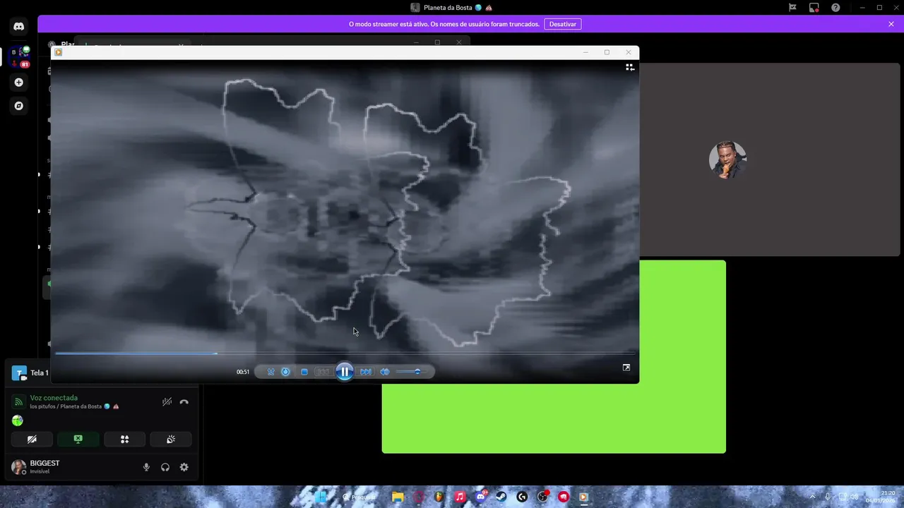
Task: Mute the microphone in the Discord user panel
Action: [x=146, y=467]
